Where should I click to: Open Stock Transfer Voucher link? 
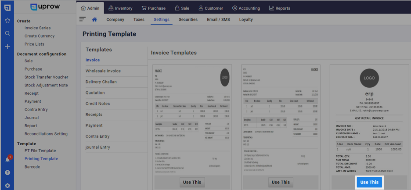point(47,77)
